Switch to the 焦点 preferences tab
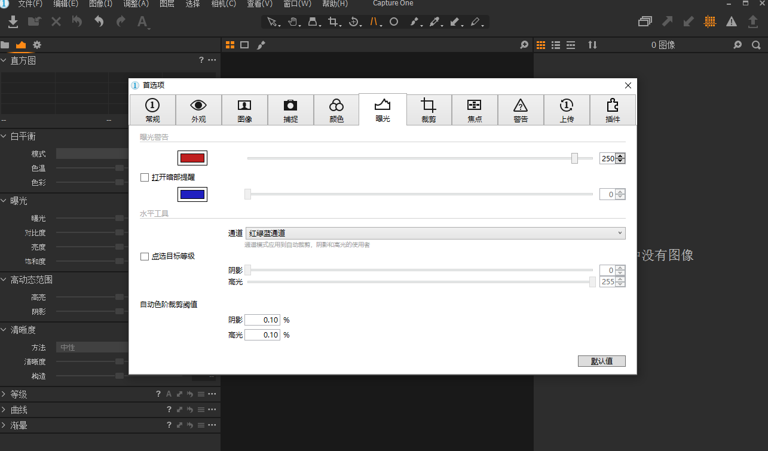This screenshot has width=768, height=451. 475,110
